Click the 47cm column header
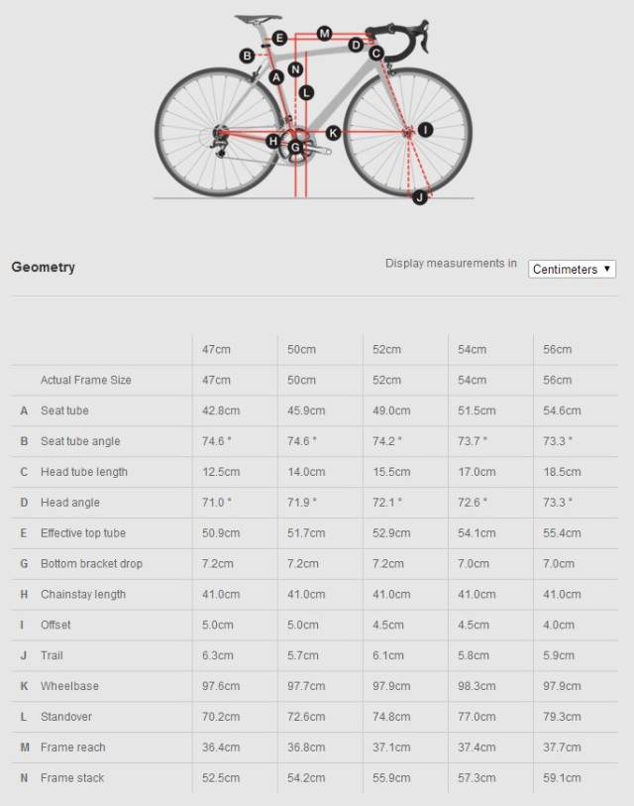Viewport: 634px width, 806px height. tap(216, 350)
